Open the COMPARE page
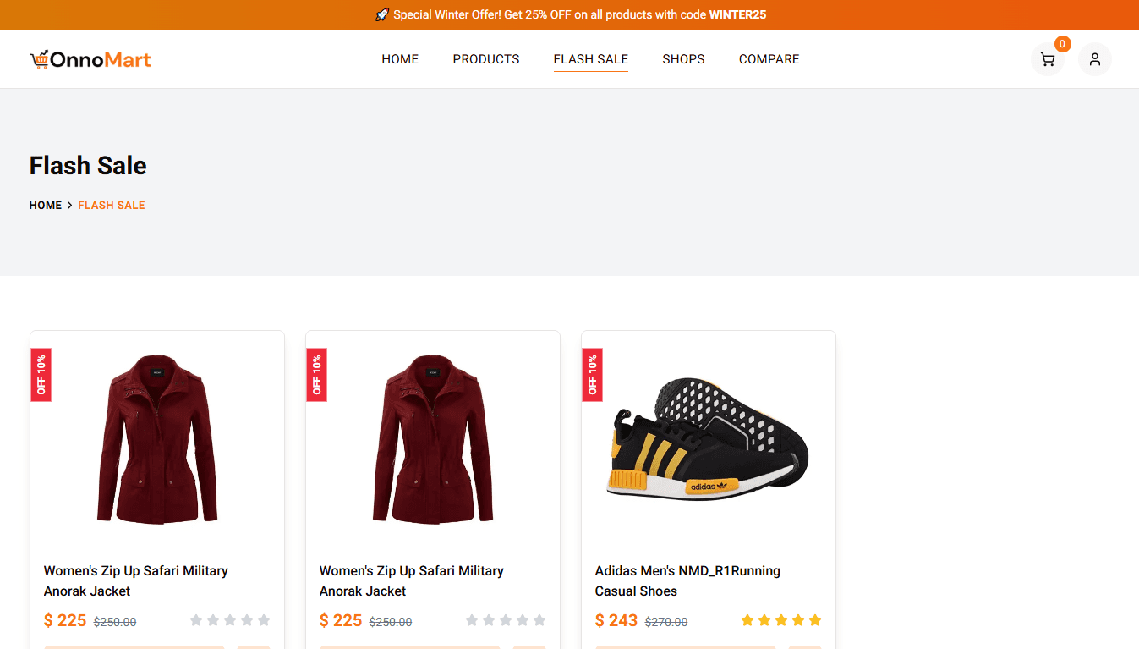This screenshot has width=1139, height=649. [x=769, y=59]
